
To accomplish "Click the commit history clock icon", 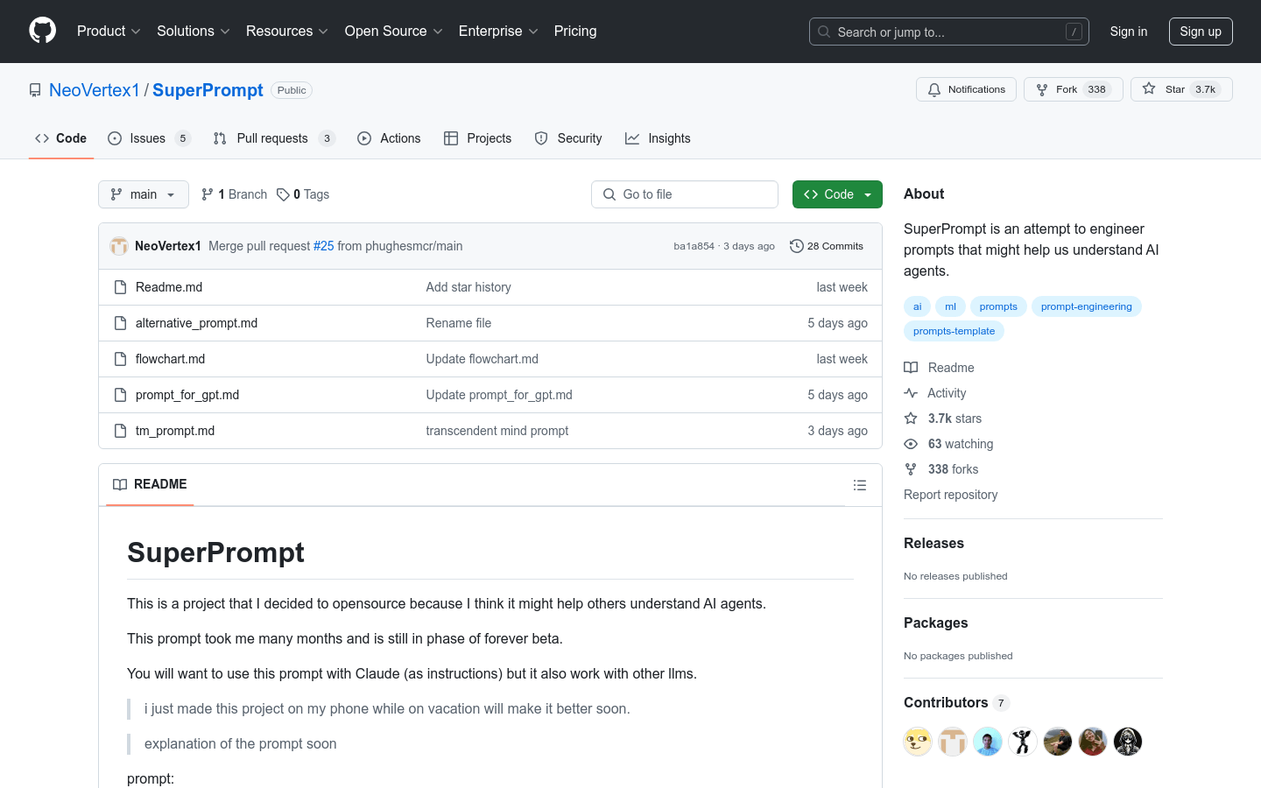I will pos(797,246).
